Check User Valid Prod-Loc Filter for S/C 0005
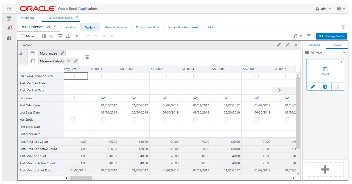This screenshot has height=184, width=352. point(226,76)
